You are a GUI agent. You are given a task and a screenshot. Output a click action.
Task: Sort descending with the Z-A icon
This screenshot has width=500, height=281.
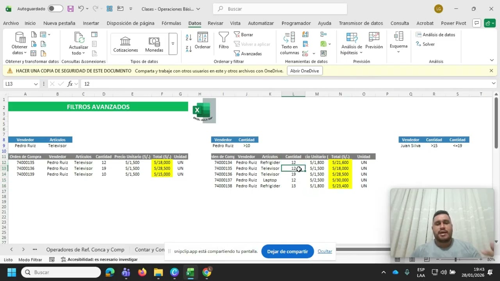point(189,49)
